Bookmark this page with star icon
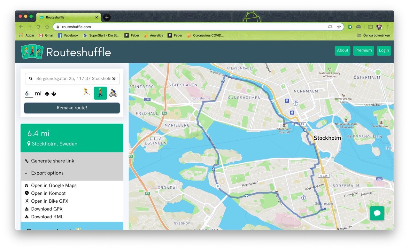Screen dimensions: 409x250 point(339,27)
